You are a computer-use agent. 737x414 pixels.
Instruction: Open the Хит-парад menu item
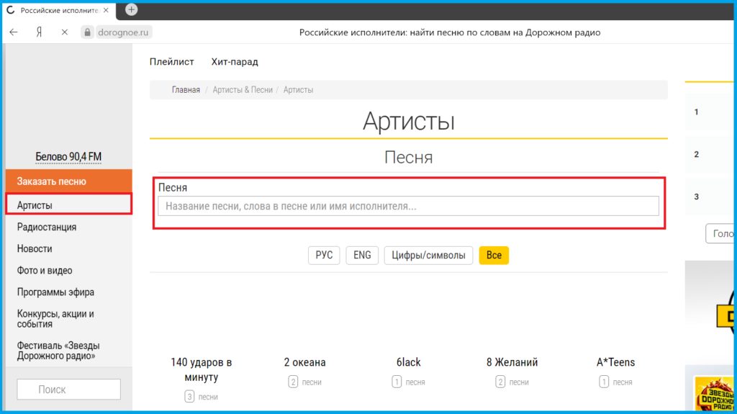235,62
